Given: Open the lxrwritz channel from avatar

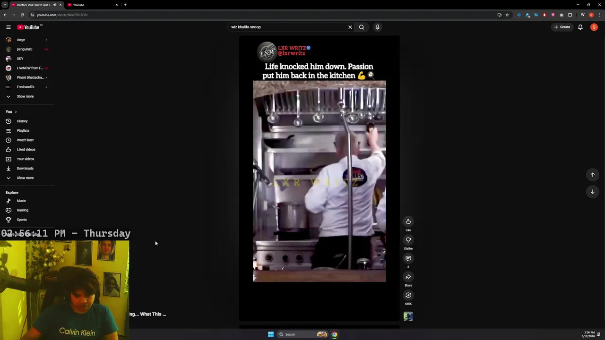Looking at the screenshot, I should 267,51.
